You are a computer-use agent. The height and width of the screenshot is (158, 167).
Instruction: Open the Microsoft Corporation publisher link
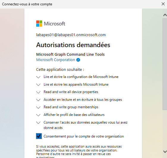(56, 60)
